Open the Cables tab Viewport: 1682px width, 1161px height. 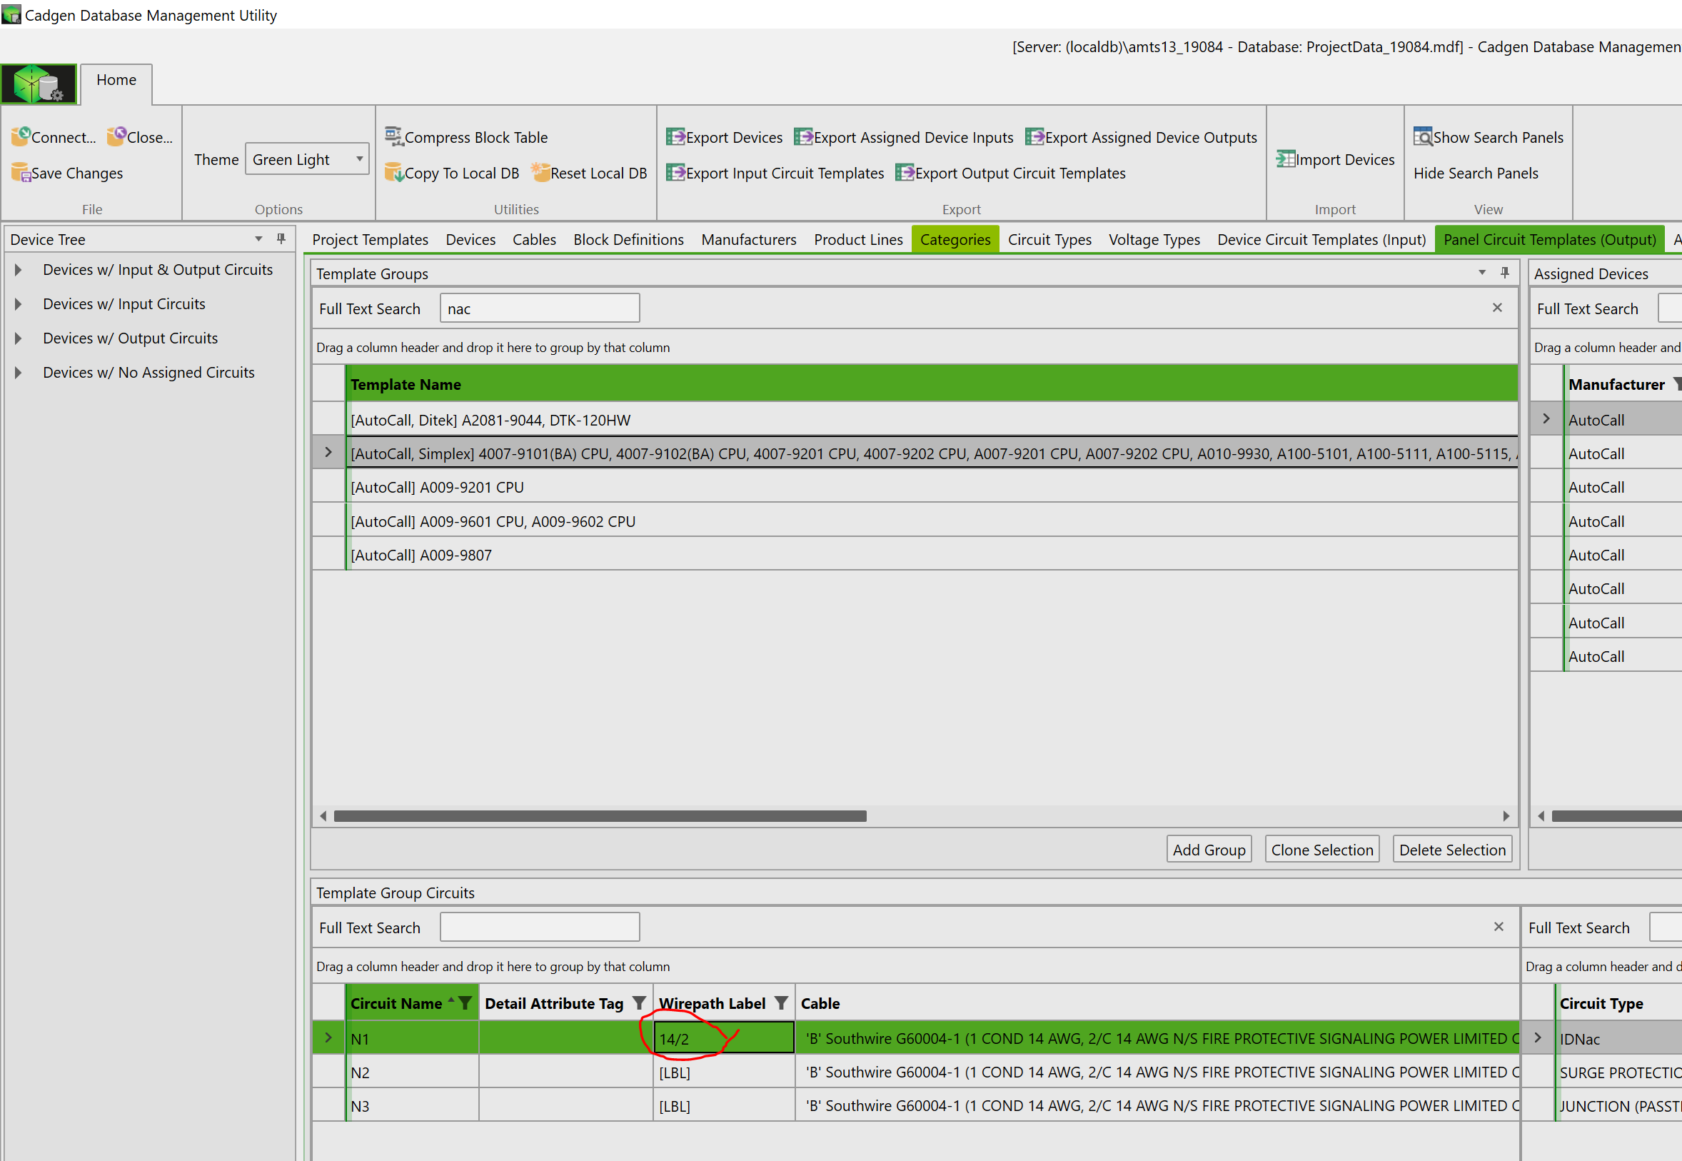(534, 239)
